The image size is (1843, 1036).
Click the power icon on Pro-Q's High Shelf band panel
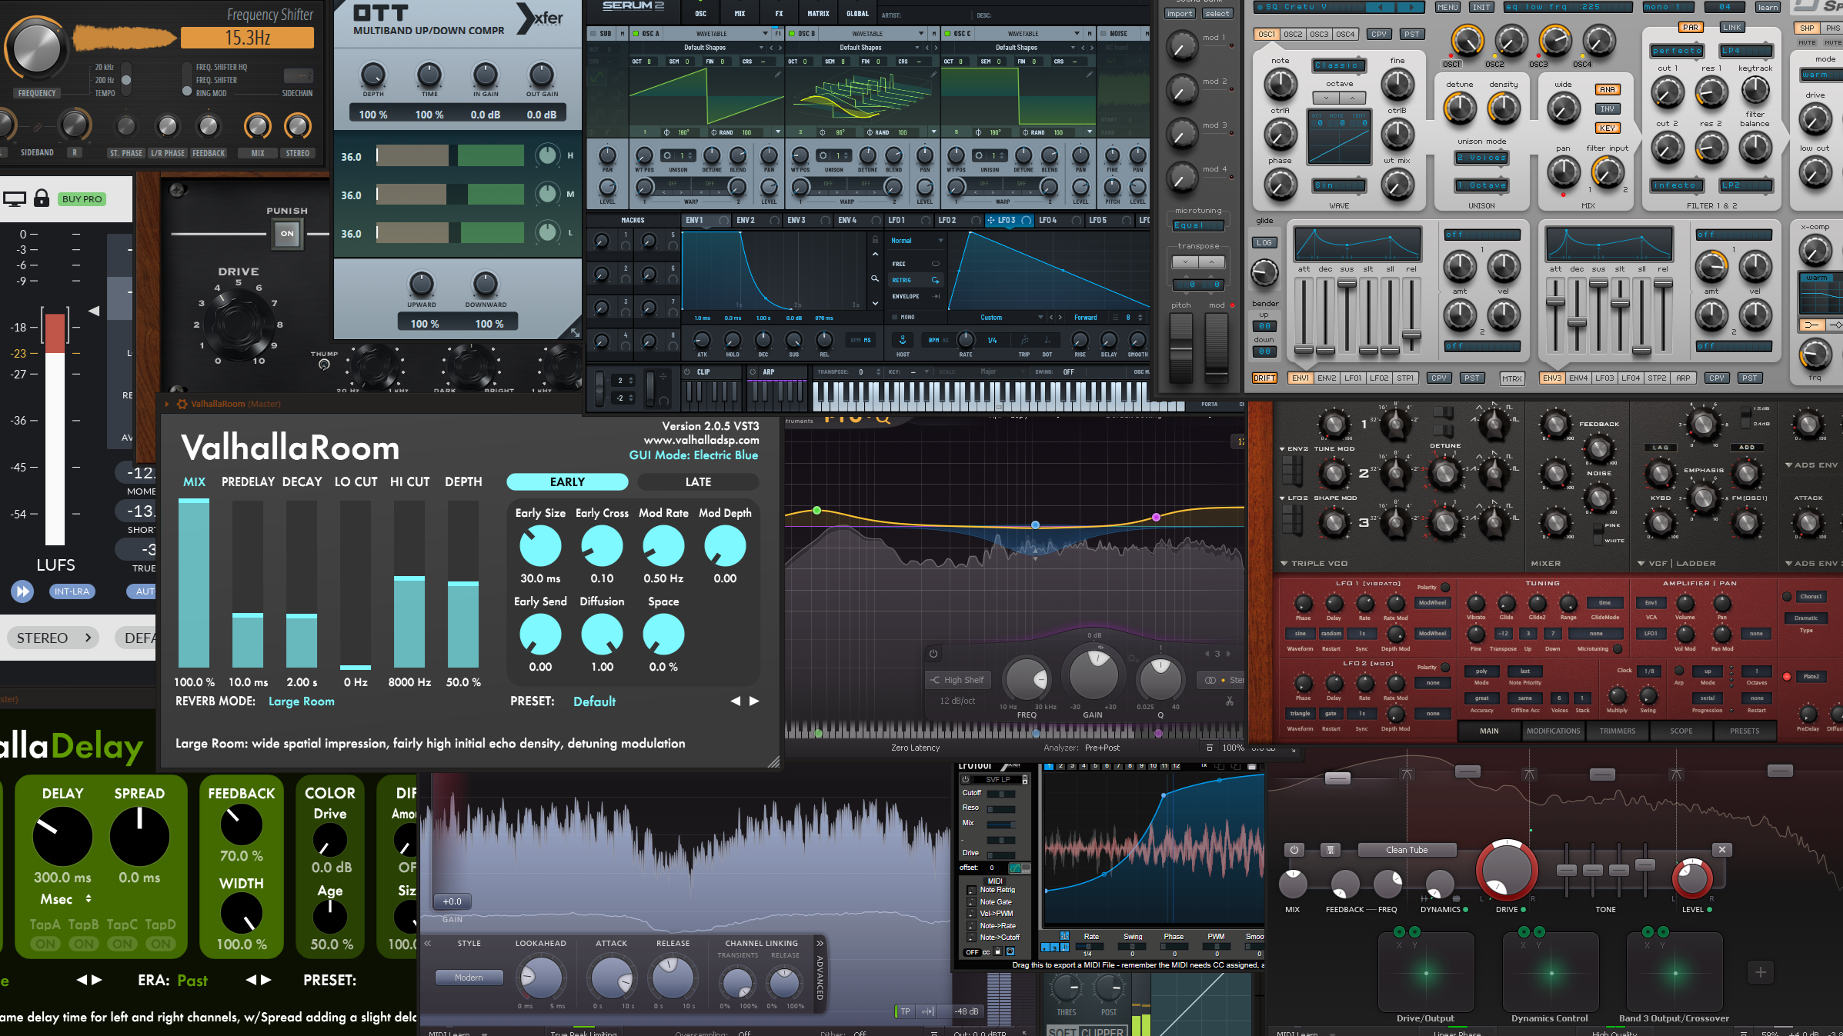pos(933,654)
